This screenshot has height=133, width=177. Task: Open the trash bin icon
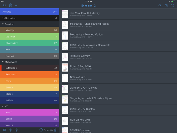click(x=55, y=130)
